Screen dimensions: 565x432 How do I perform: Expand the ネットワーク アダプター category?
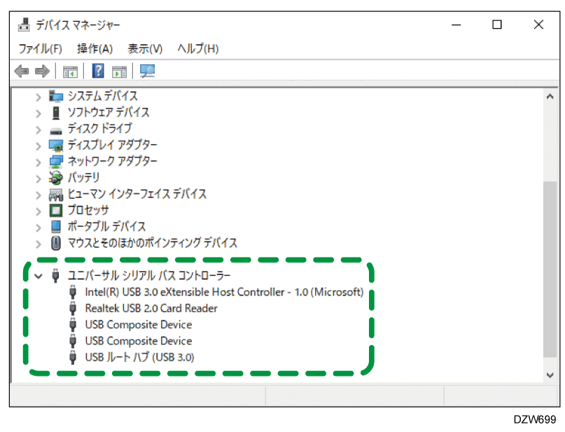pyautogui.click(x=39, y=162)
